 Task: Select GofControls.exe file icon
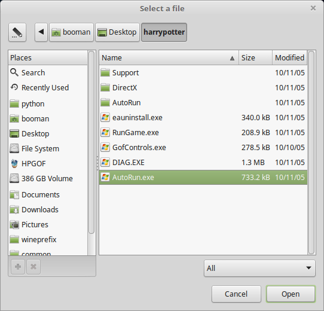(x=105, y=148)
